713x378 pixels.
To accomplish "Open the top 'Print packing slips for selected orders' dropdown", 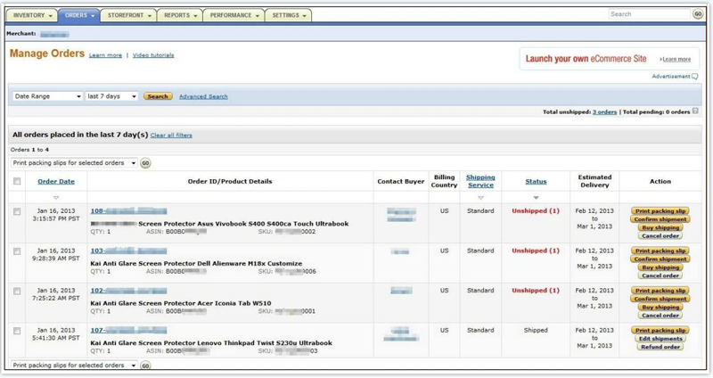I will 74,163.
